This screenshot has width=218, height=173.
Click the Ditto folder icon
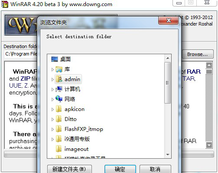coord(59,119)
